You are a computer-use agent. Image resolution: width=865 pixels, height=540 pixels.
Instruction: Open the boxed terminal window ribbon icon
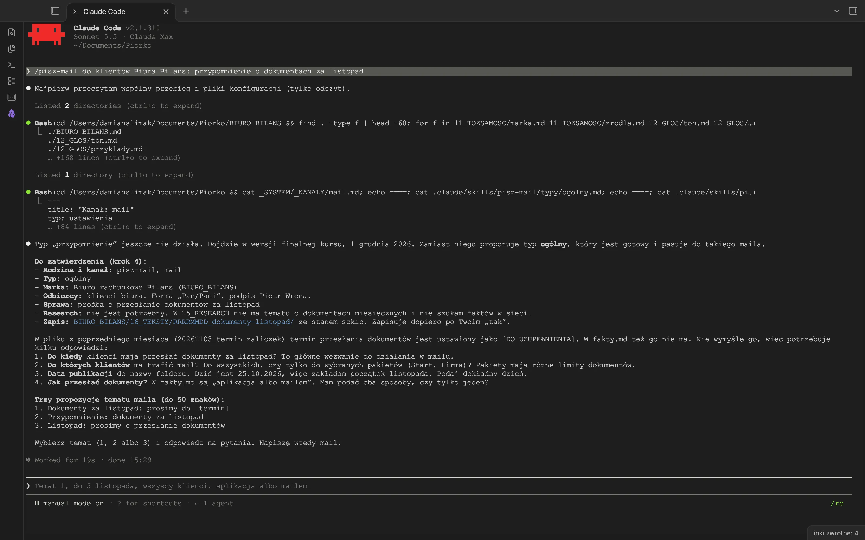pyautogui.click(x=11, y=97)
